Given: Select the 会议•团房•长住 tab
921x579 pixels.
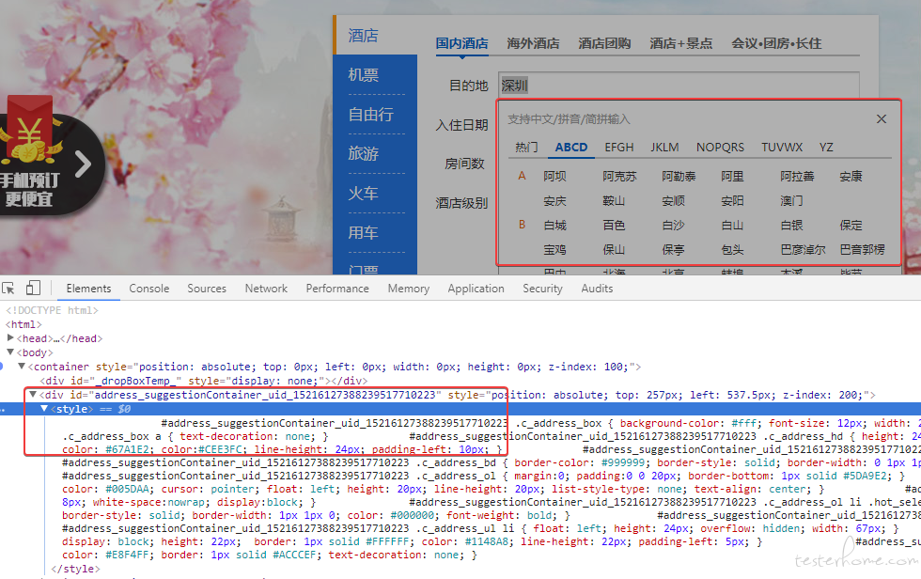Looking at the screenshot, I should pos(776,43).
